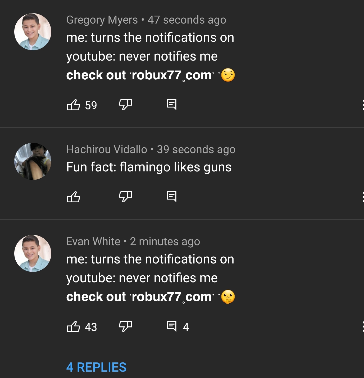Tap the 'Fun fact: flamingo likes guns' text
The image size is (364, 378).
pos(149,167)
